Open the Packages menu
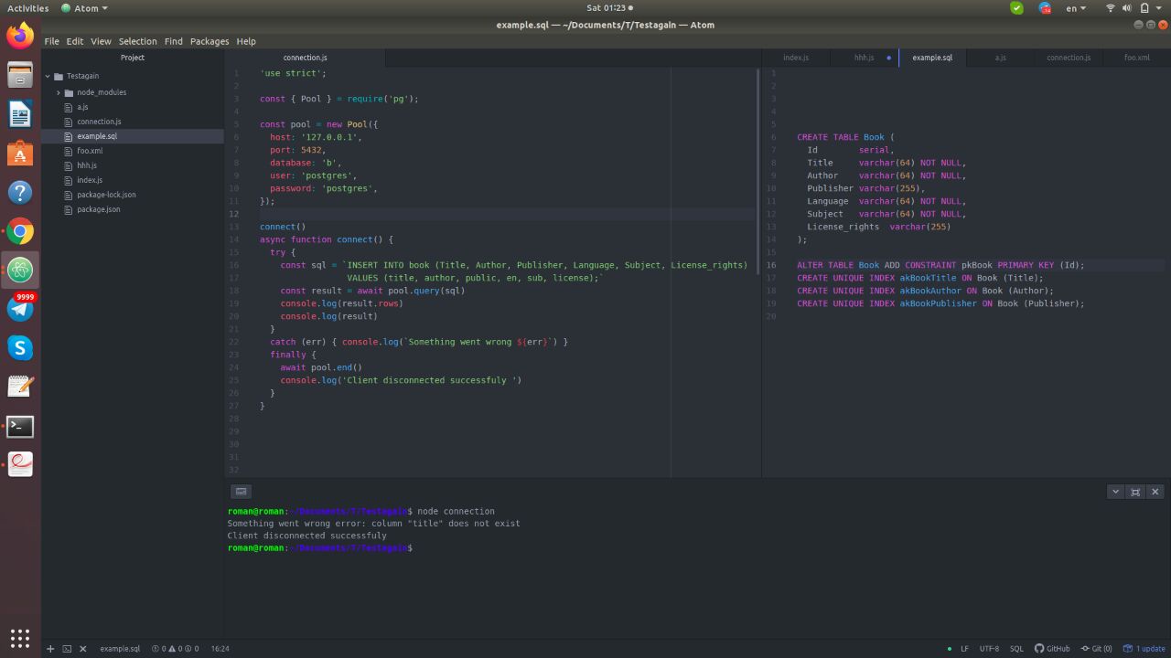The height and width of the screenshot is (658, 1171). (x=209, y=41)
